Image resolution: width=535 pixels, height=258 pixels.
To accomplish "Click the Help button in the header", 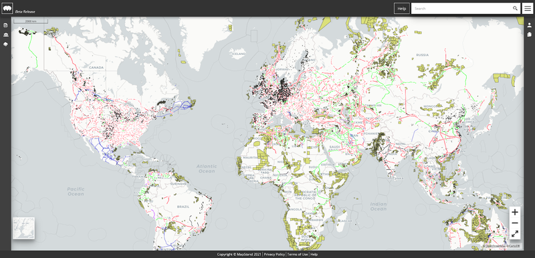I will click(402, 9).
